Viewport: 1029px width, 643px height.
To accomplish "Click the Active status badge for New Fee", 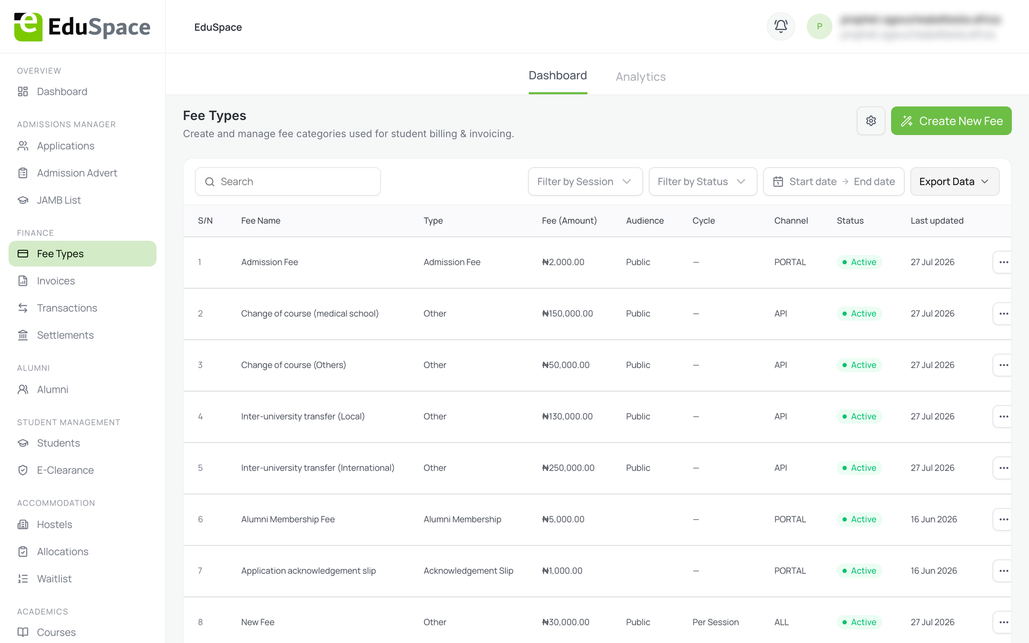I will click(x=859, y=622).
